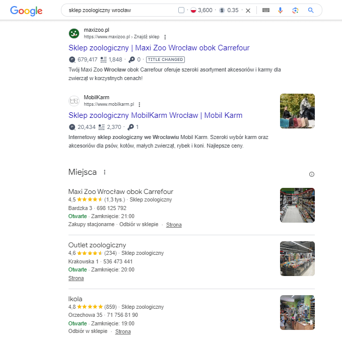The image size is (342, 341).
Task: Open Strona link for Outlet zoologiczny
Action: point(76,278)
